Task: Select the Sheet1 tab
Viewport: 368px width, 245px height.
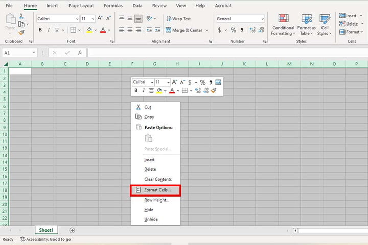Action: 46,230
